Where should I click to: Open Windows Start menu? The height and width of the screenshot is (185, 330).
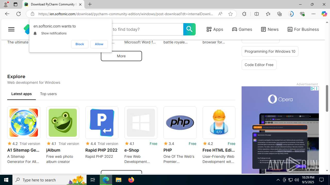click(6, 180)
